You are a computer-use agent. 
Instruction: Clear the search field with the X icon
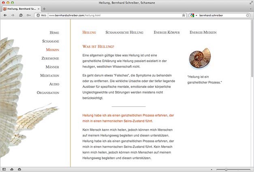point(248,15)
